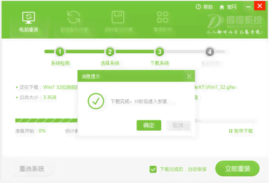Open the 电脑重装 tab
The image size is (269, 183).
29,22
